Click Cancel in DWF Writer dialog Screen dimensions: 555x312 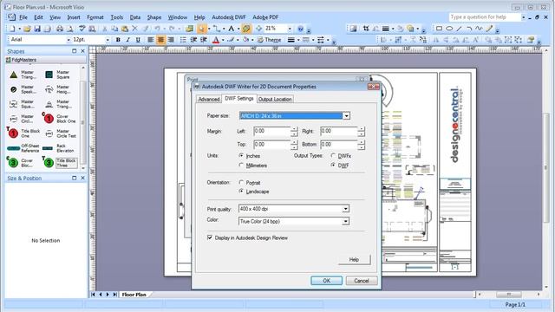coord(362,281)
